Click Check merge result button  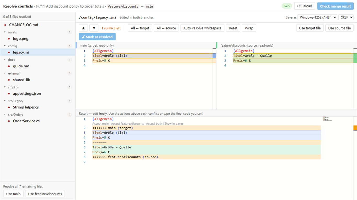335,6
